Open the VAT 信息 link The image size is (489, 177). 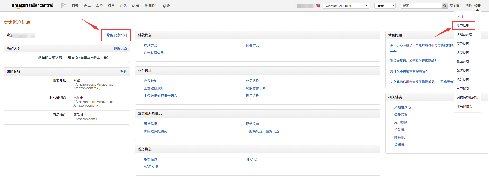point(151,167)
